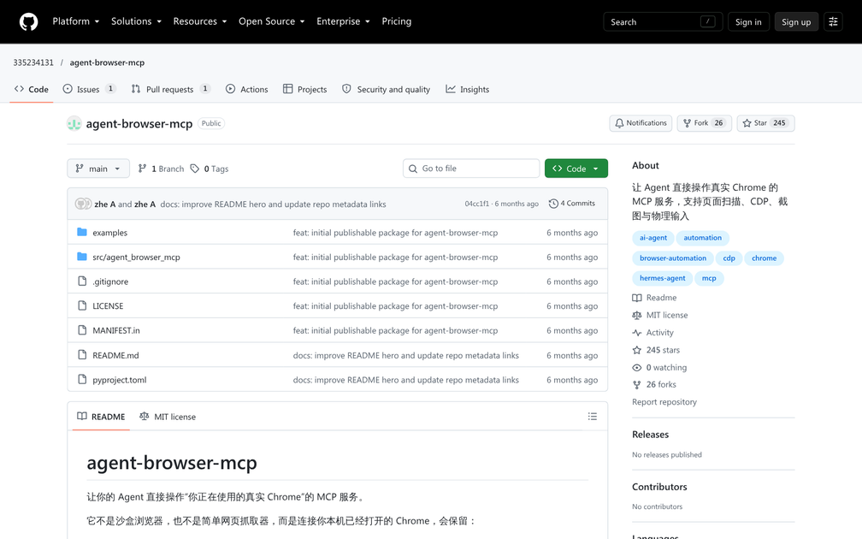The width and height of the screenshot is (862, 539).
Task: Click the ai-agent topic tag
Action: tap(653, 238)
